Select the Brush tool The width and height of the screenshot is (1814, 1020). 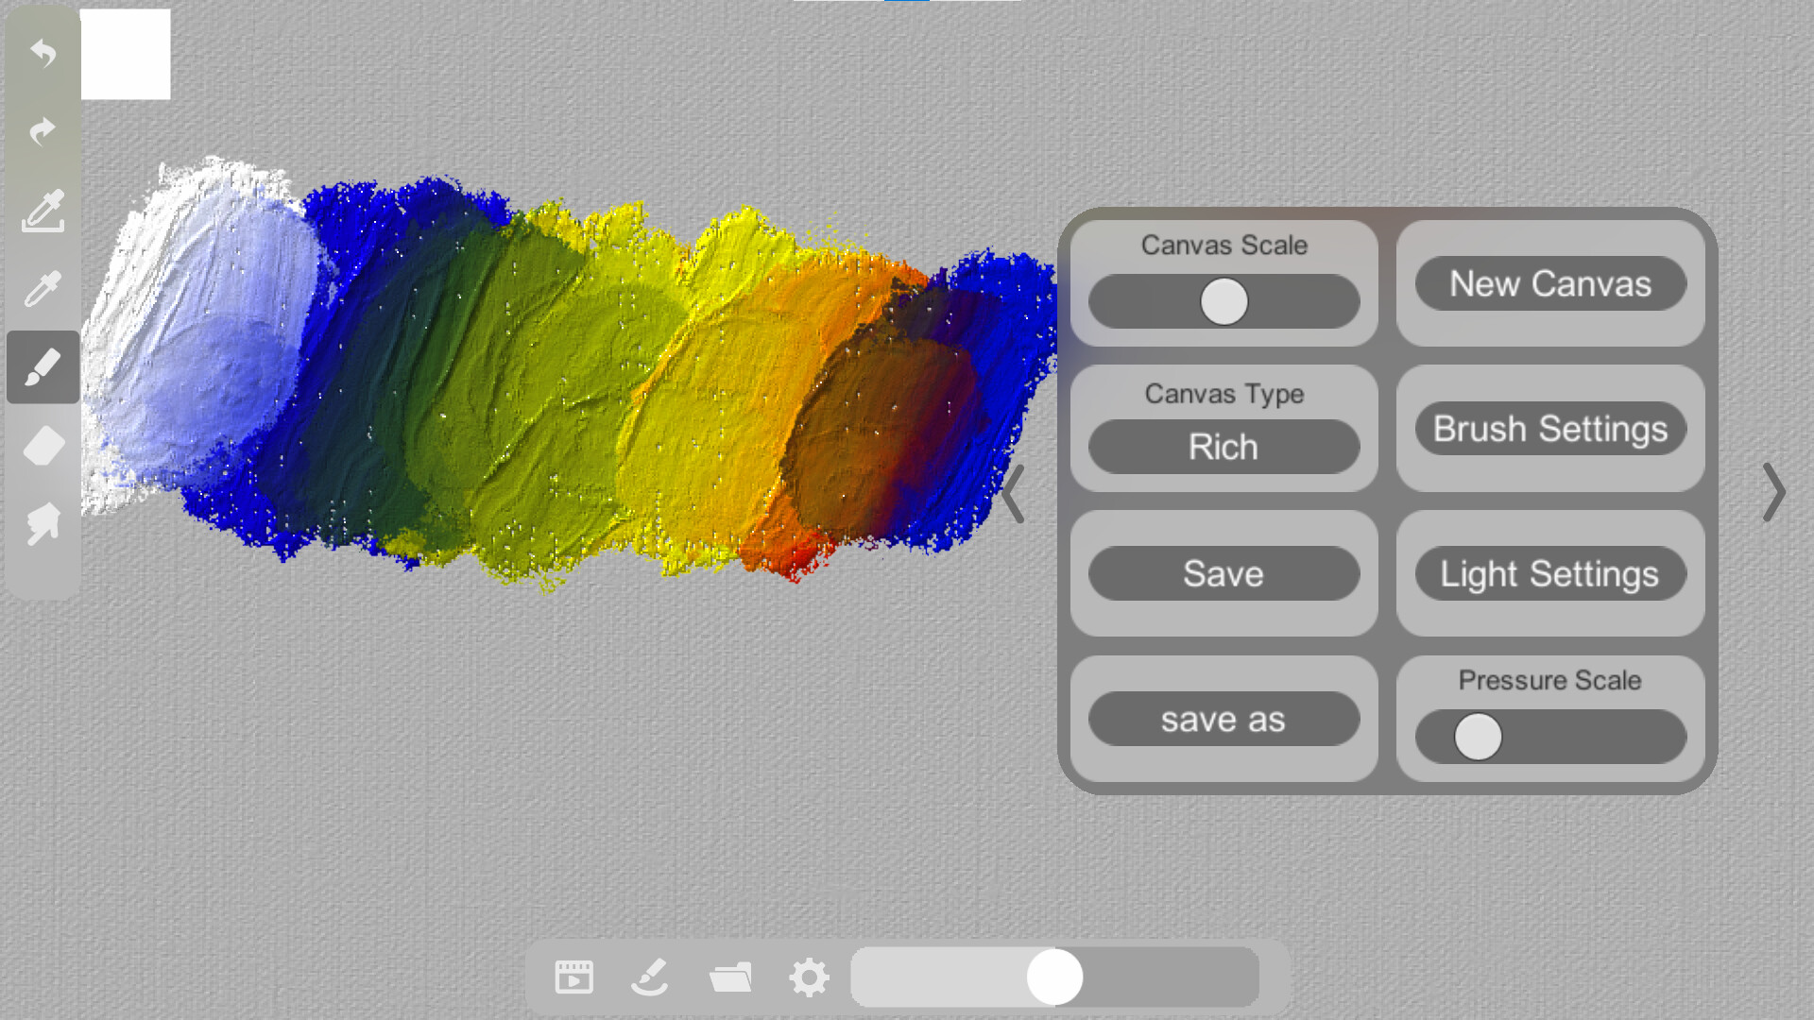(x=43, y=366)
